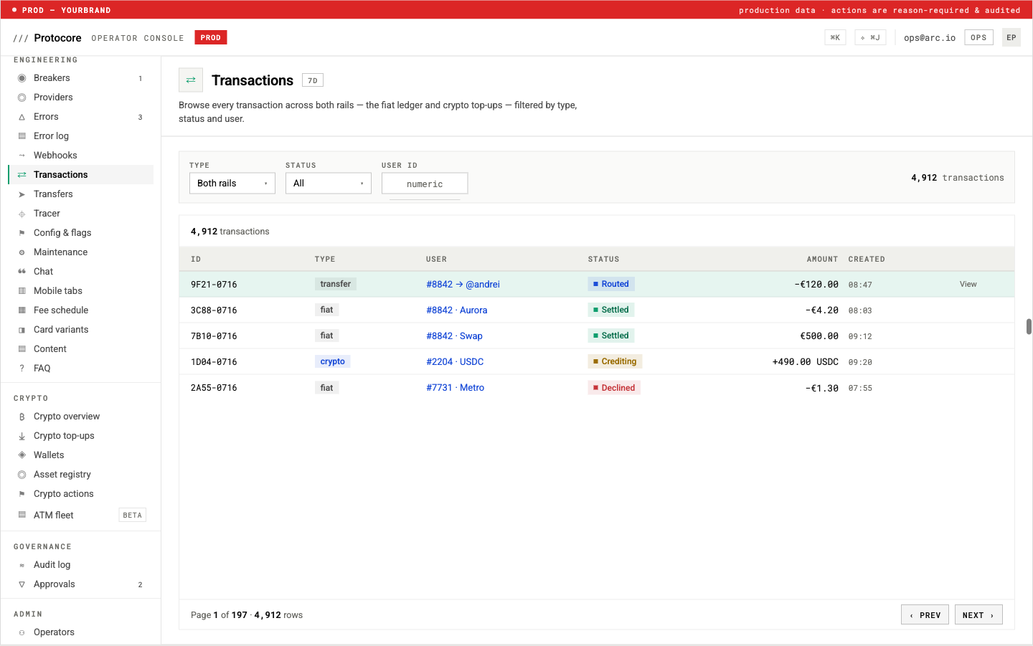Image resolution: width=1033 pixels, height=646 pixels.
Task: Open user link #8842 → @andrei
Action: tap(463, 285)
